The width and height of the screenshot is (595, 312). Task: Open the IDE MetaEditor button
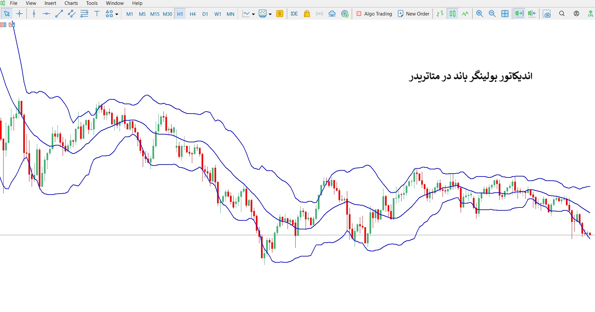(294, 14)
